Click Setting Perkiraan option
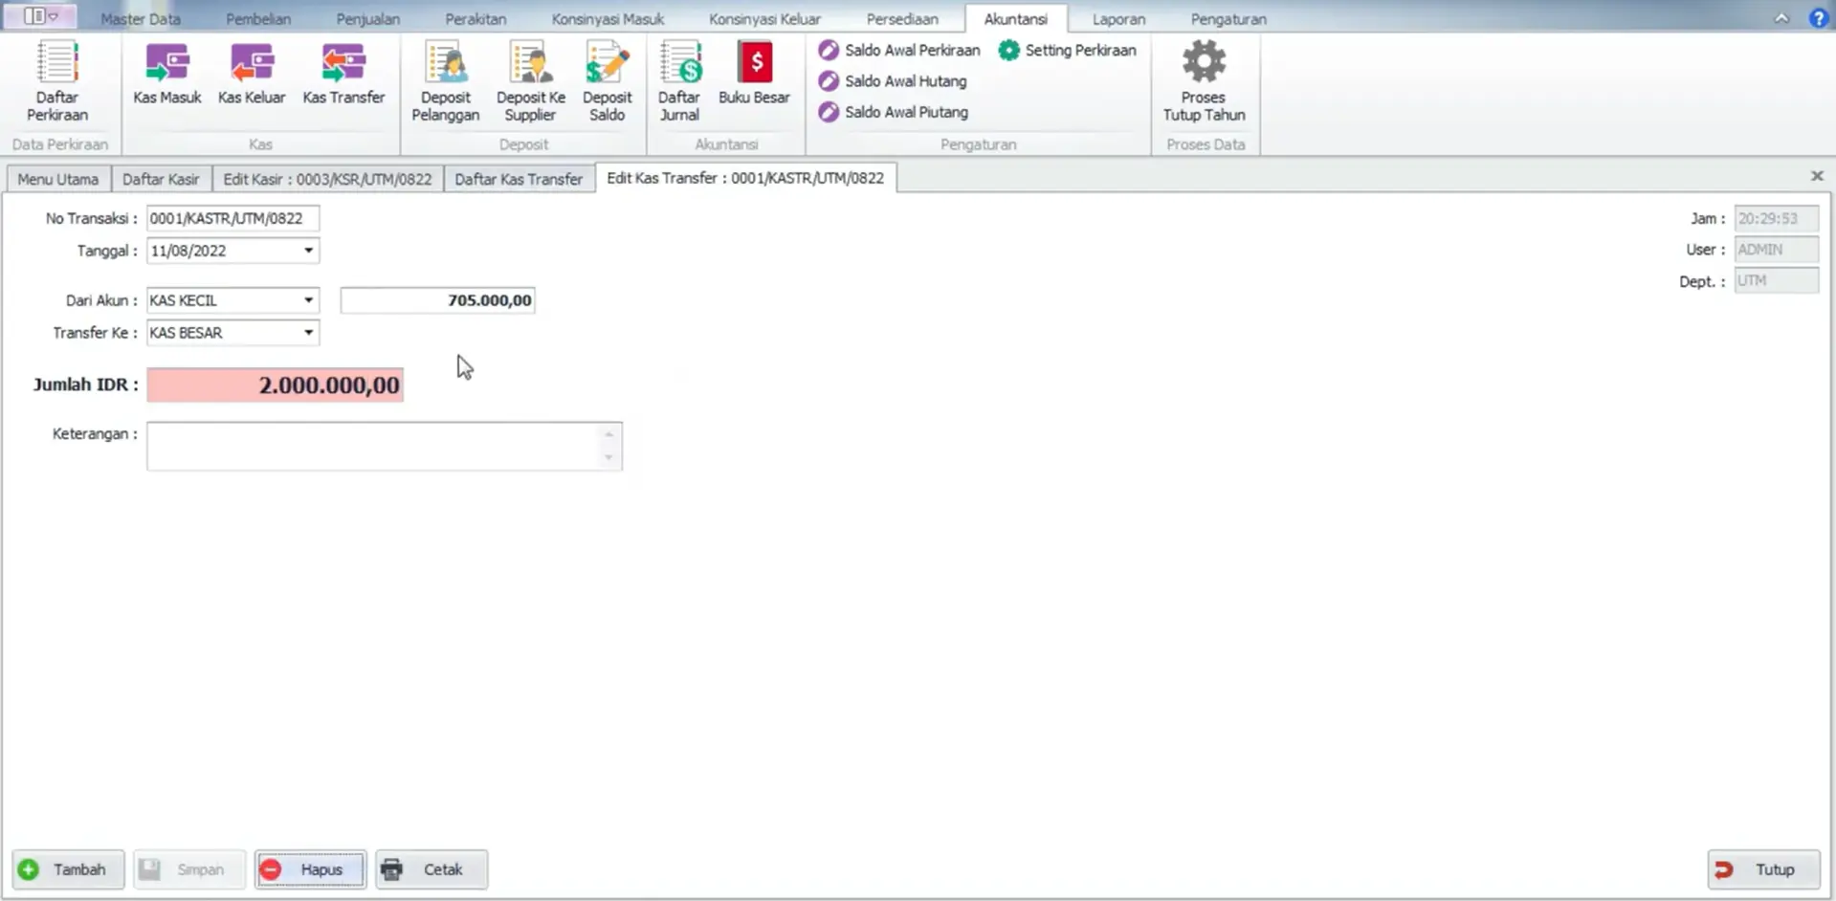Image resolution: width=1836 pixels, height=901 pixels. [1068, 50]
